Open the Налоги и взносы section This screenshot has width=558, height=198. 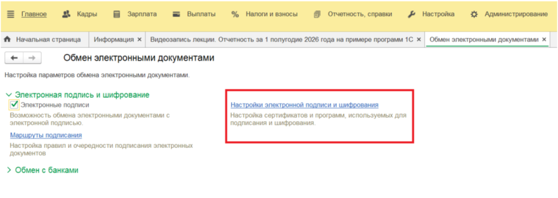(271, 14)
